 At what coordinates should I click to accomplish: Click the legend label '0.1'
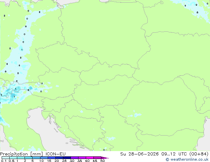point(4,161)
